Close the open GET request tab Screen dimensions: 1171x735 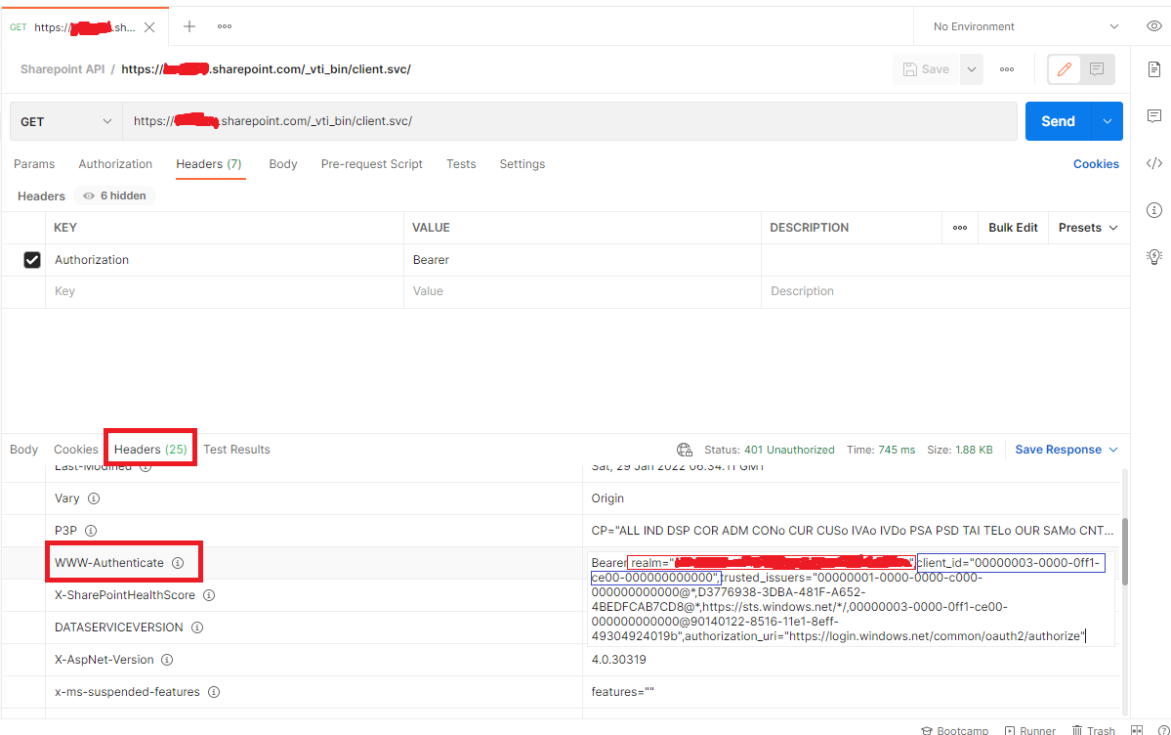coord(149,27)
